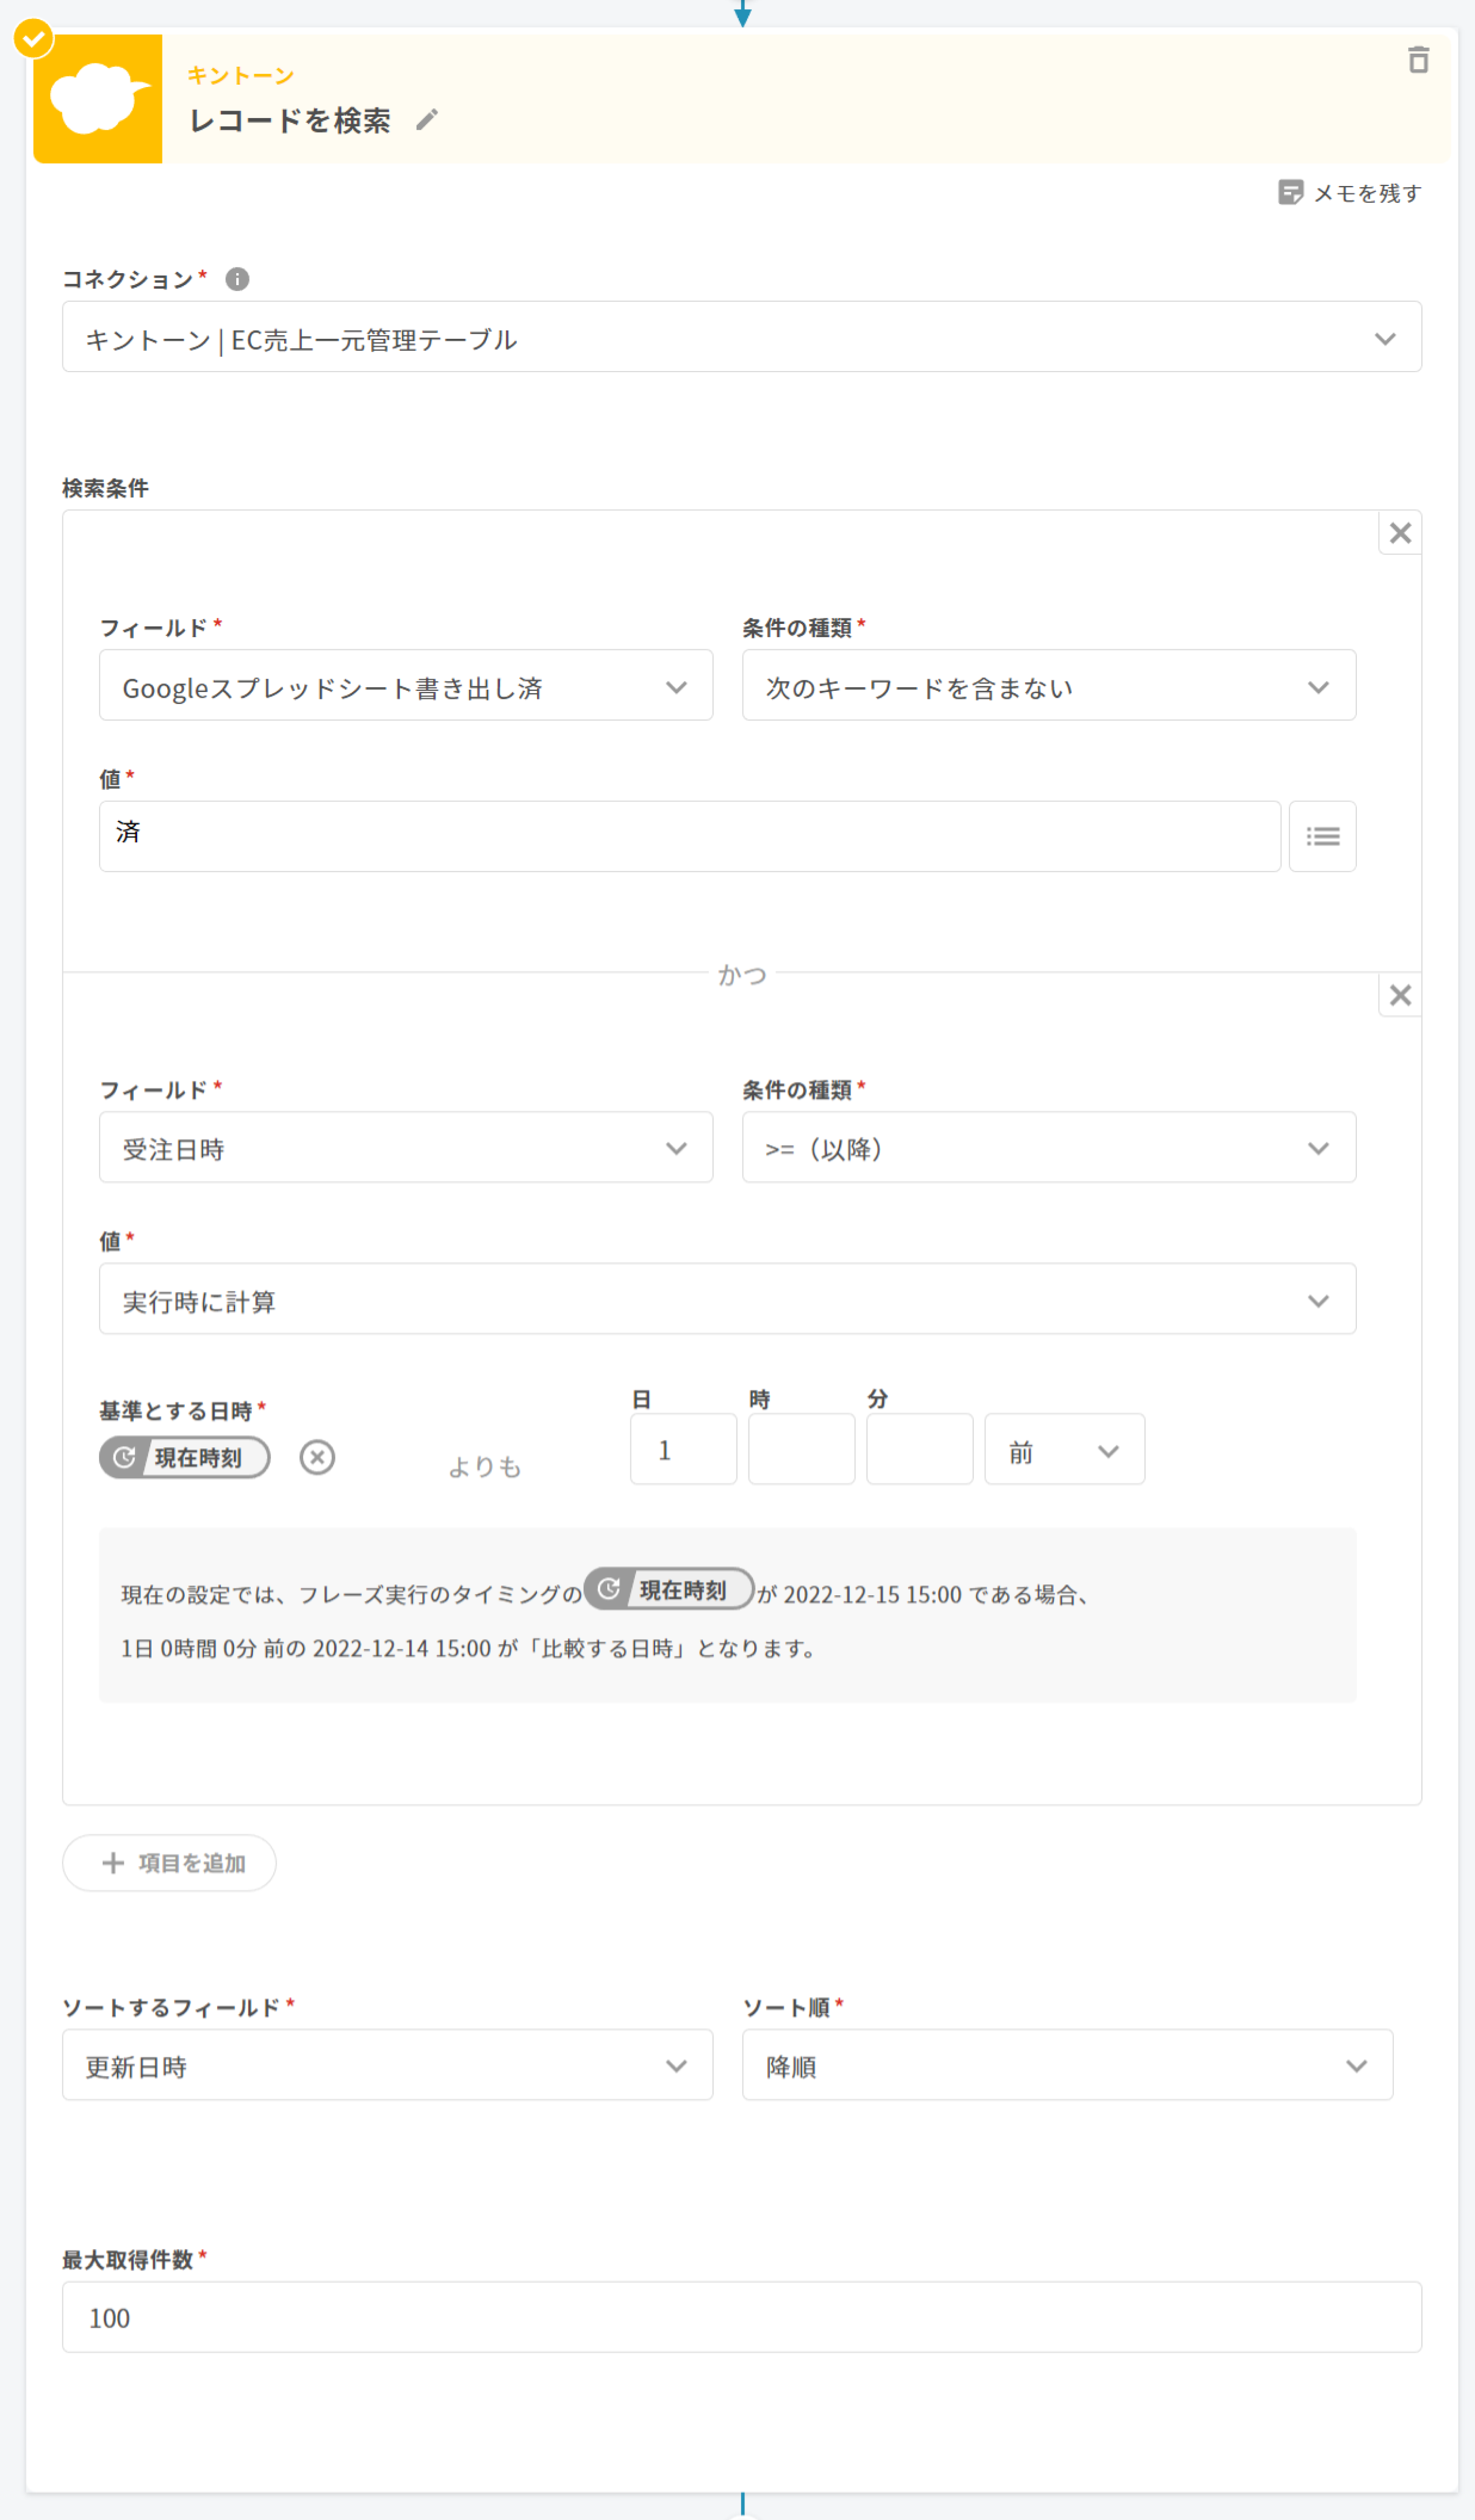
Task: Expand the 次のキーワードを含まない condition dropdown
Action: (x=1048, y=686)
